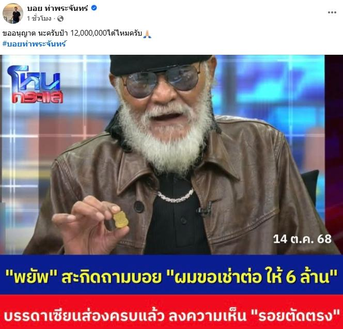The height and width of the screenshot is (329, 343).
Task: Click the black beret hat in photo
Action: (161, 64)
